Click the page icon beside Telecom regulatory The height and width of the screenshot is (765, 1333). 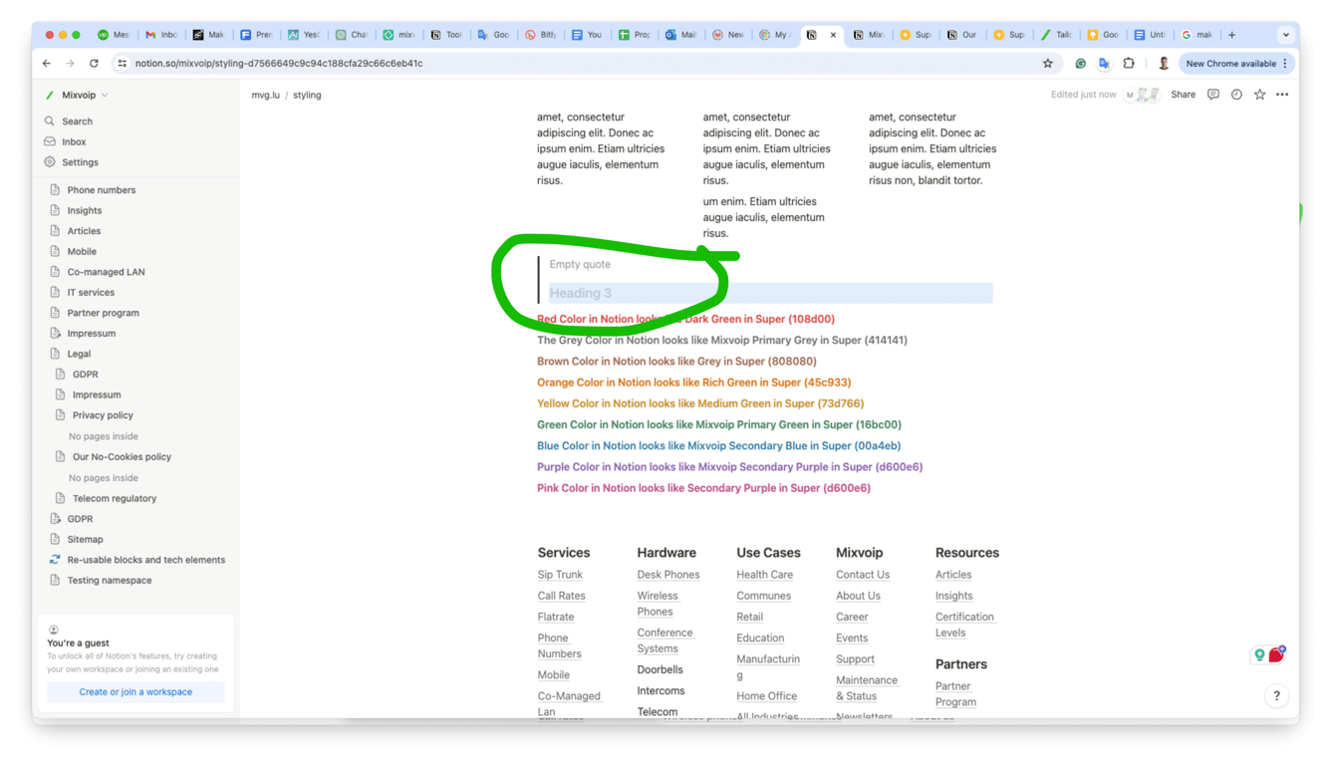[x=60, y=498]
